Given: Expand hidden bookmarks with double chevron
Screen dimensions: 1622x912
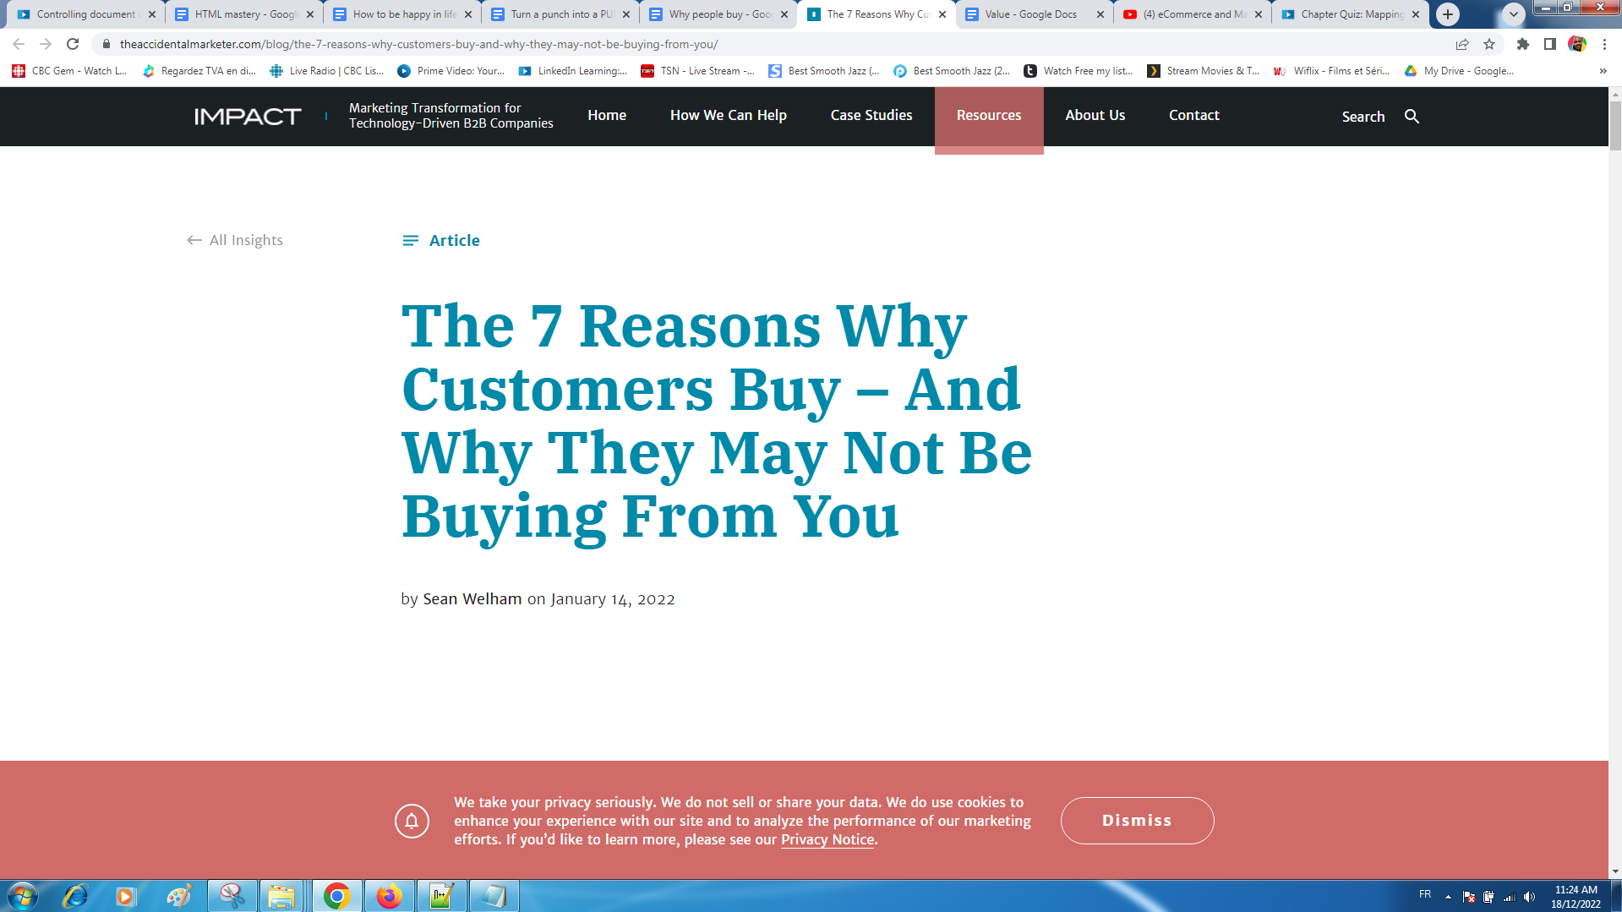Looking at the screenshot, I should pos(1603,71).
